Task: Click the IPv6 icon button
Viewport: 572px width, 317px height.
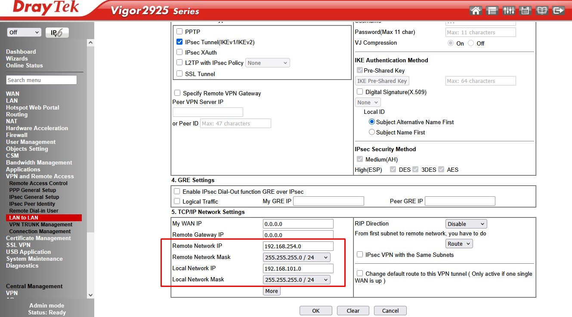Action: (x=57, y=33)
